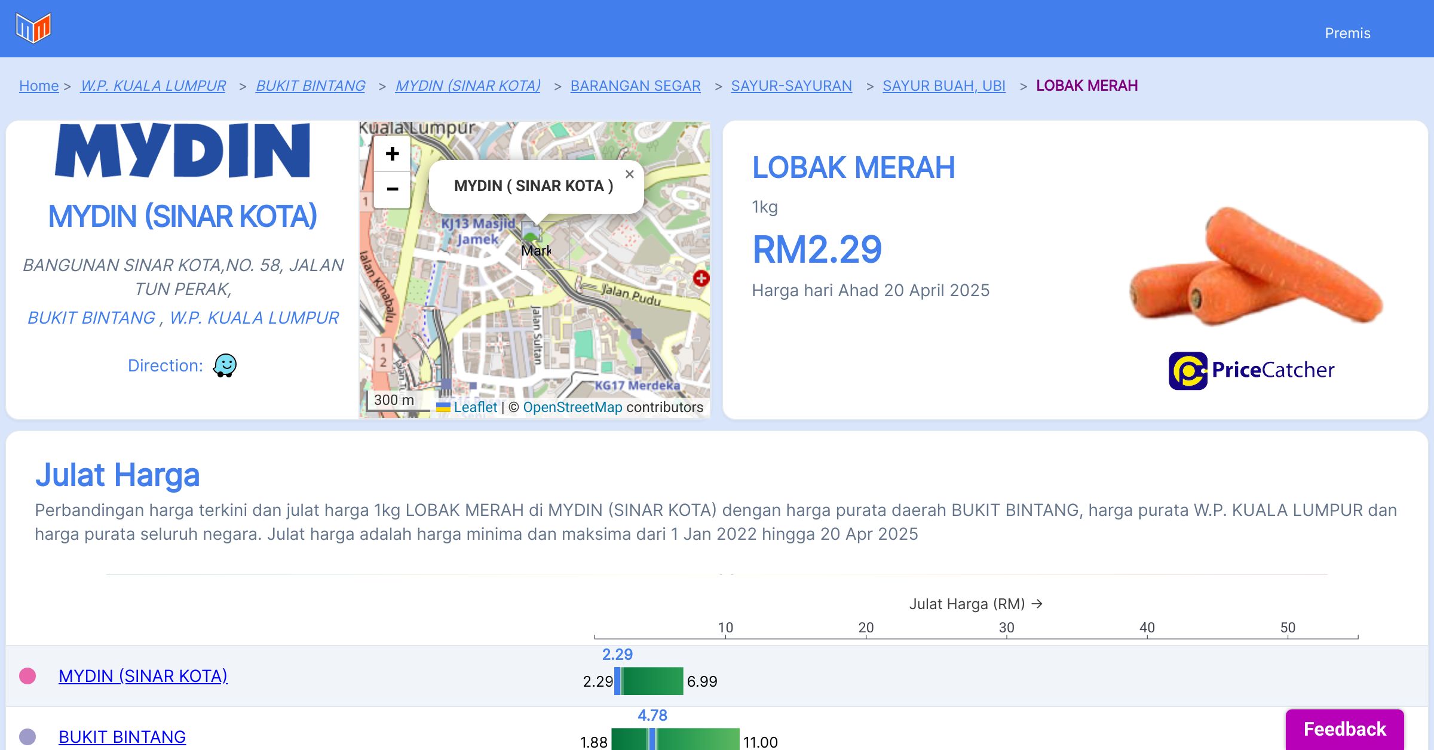
Task: Click the red hospital marker on map
Action: (x=701, y=278)
